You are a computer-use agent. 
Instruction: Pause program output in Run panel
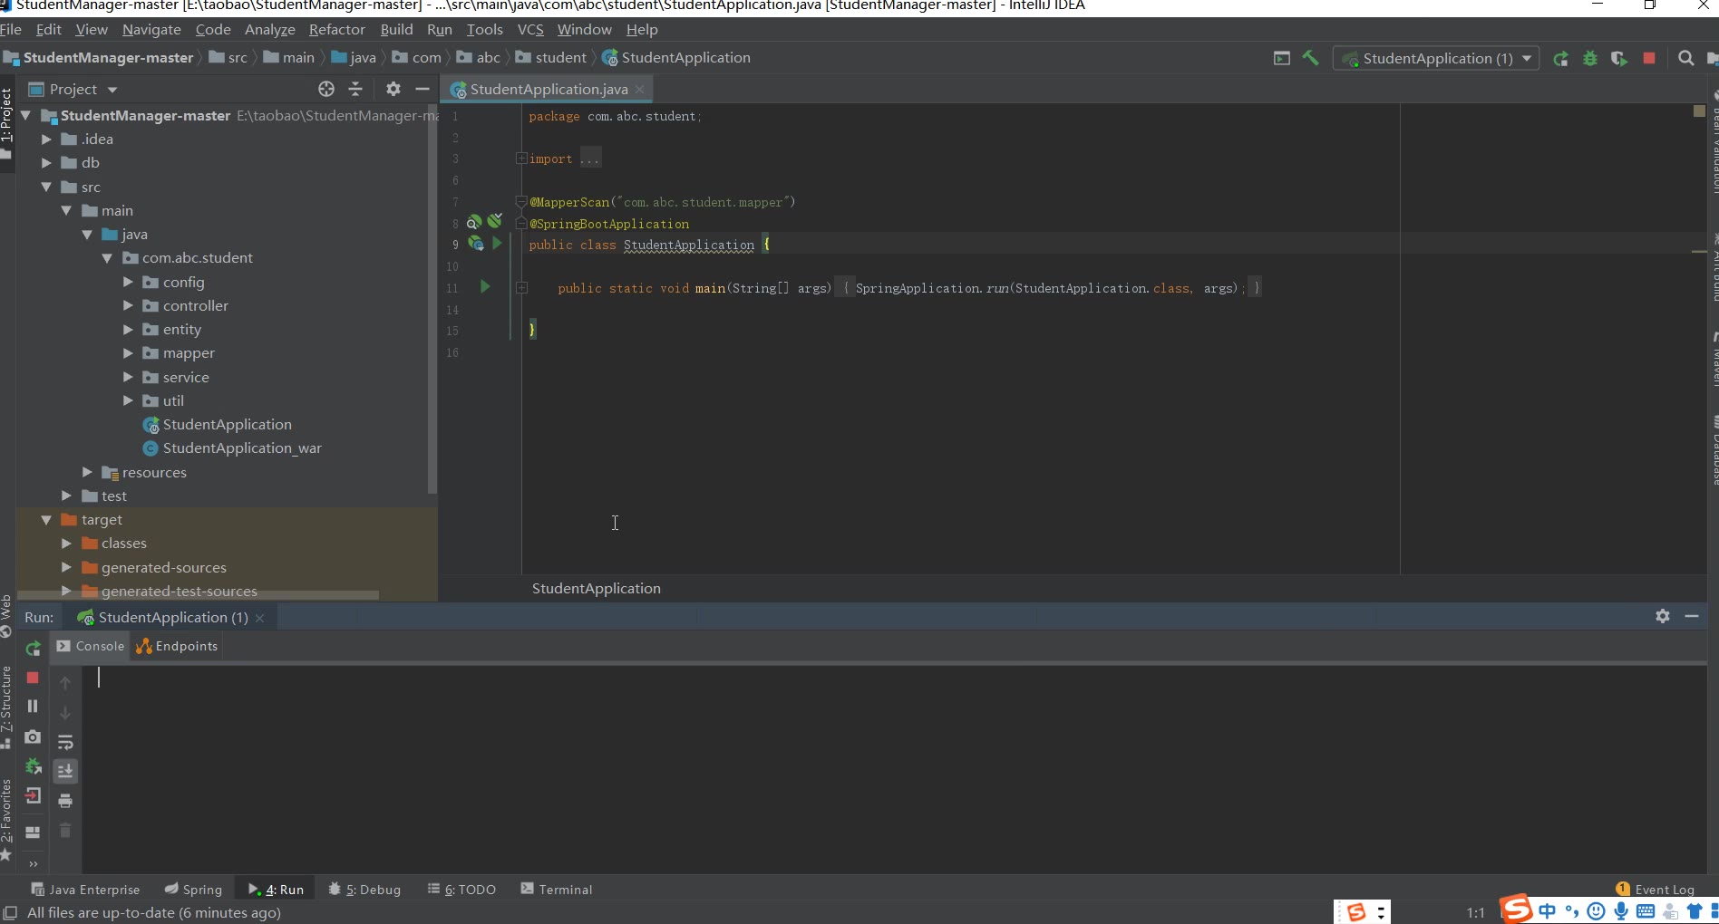[x=33, y=707]
